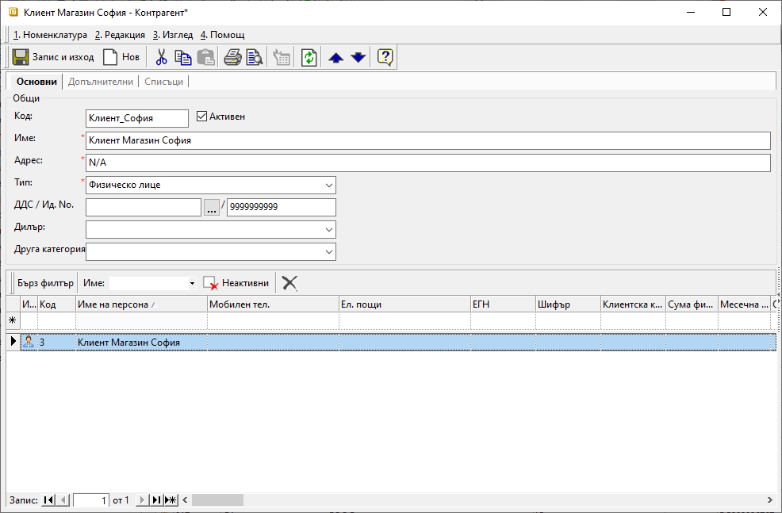
Task: Toggle the Неактивни filter
Action: tap(236, 283)
